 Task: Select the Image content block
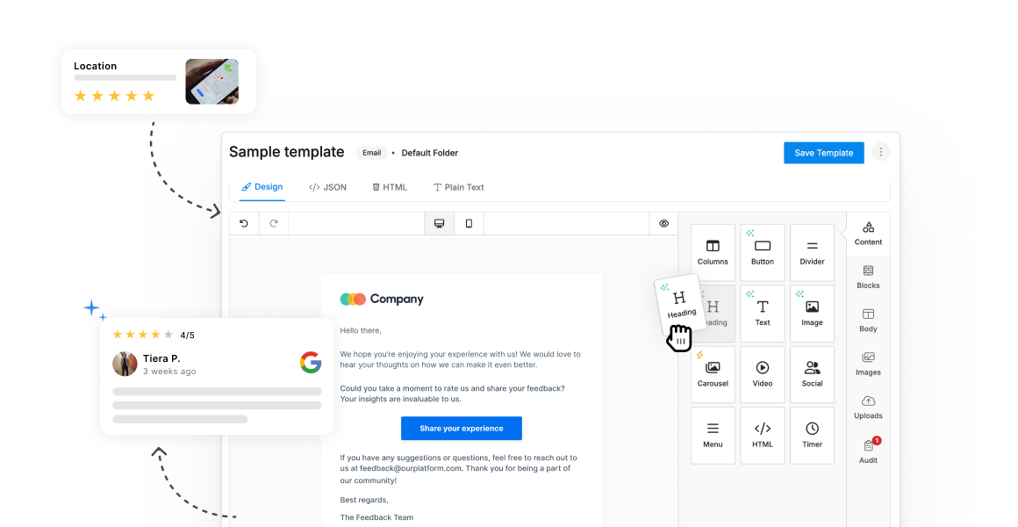coord(812,314)
